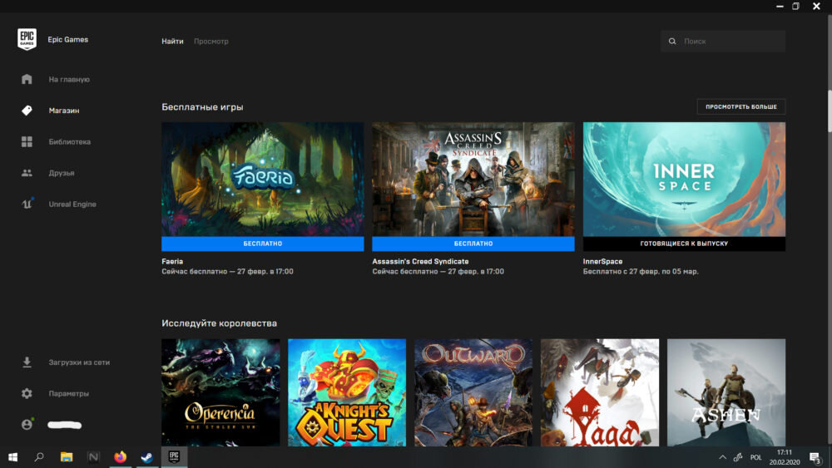Viewport: 832px width, 468px height.
Task: Select 'Unreal Engine' label in the sidebar
Action: [x=72, y=204]
